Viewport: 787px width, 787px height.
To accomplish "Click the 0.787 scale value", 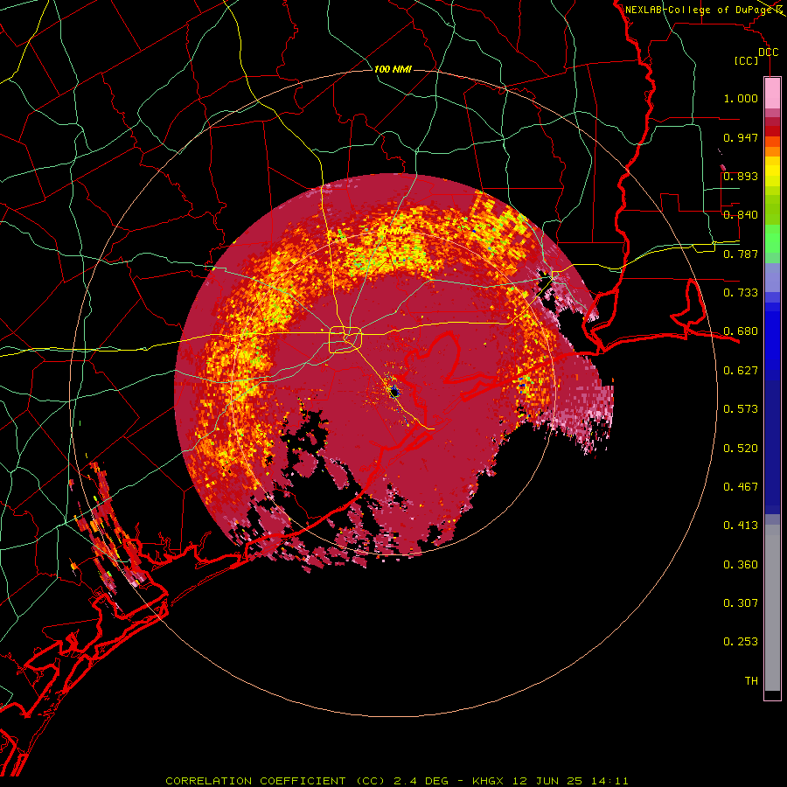I will click(741, 254).
